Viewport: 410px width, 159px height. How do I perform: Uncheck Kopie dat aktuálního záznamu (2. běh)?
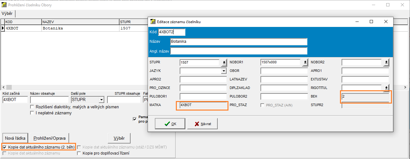point(5,147)
